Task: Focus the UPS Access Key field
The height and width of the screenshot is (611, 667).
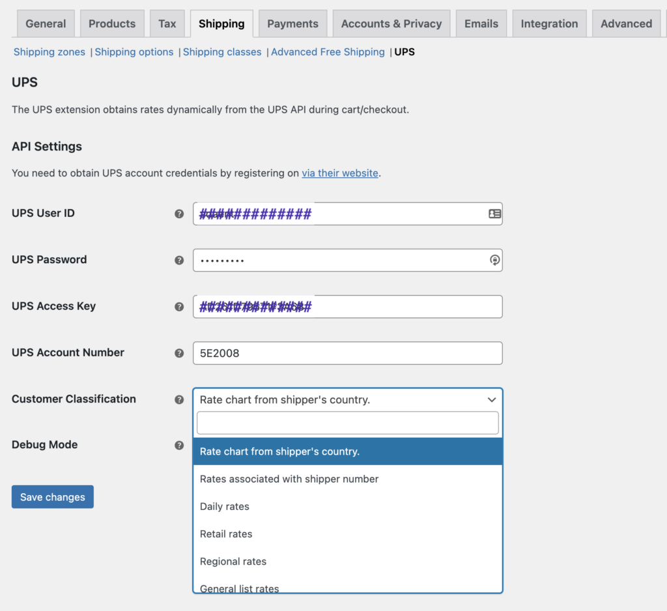Action: pyautogui.click(x=348, y=306)
